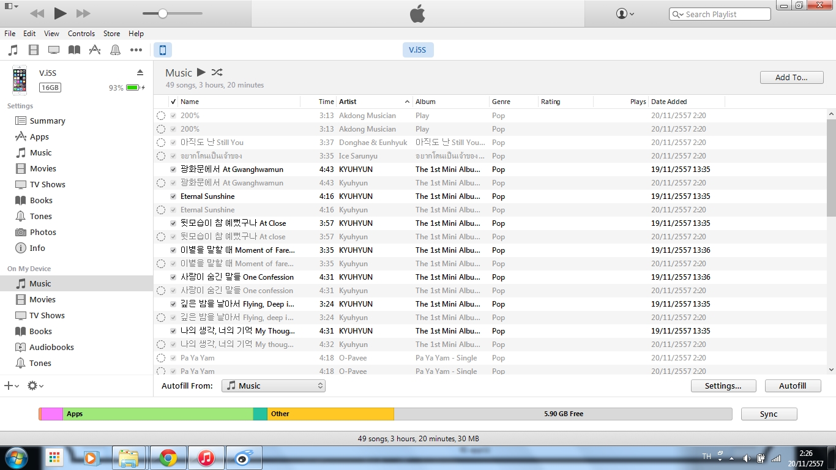Open the Music library icon in toolbar
The image size is (836, 470).
point(13,50)
